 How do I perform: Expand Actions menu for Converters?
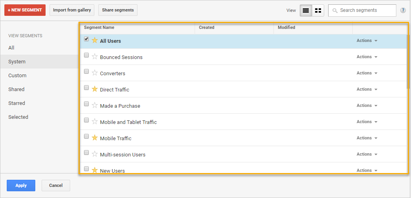click(x=367, y=73)
